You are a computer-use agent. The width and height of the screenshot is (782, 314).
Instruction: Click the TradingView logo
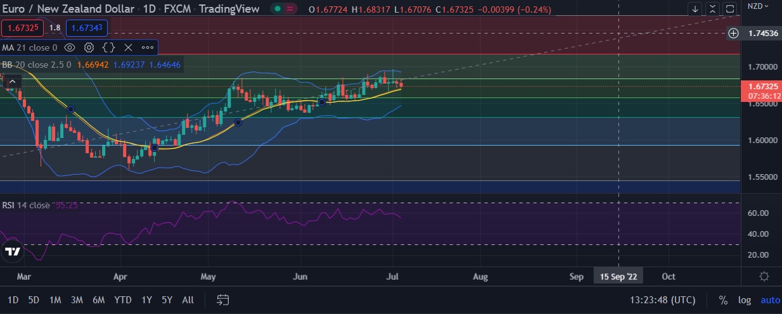[x=12, y=251]
